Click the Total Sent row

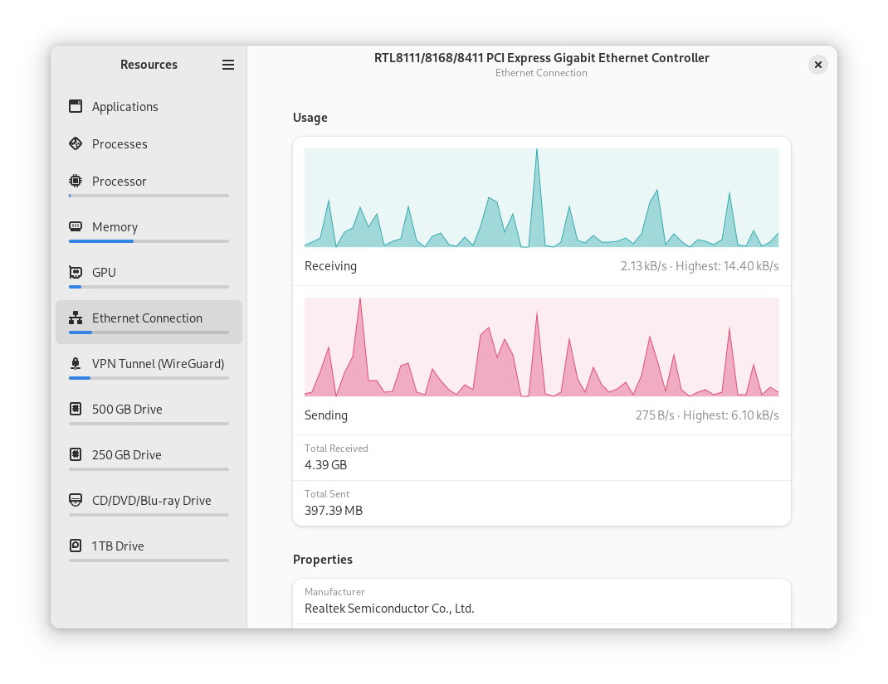[x=541, y=503]
